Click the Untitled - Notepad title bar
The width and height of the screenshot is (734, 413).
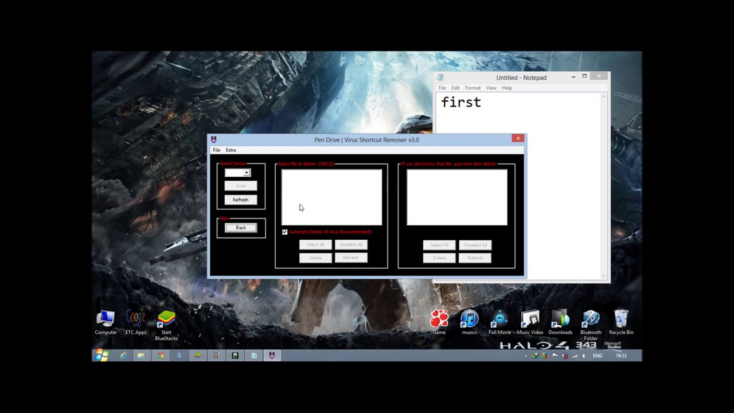521,77
